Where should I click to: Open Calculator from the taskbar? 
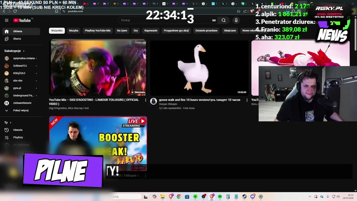(x=228, y=197)
